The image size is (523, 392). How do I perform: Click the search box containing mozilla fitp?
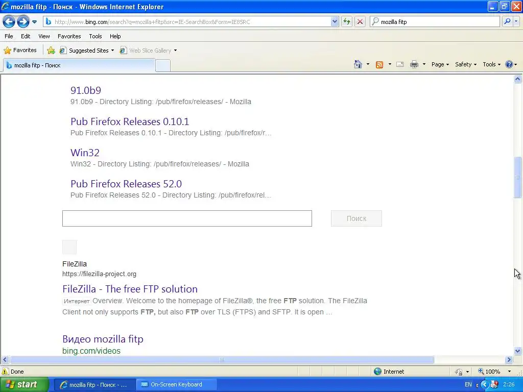(x=435, y=21)
